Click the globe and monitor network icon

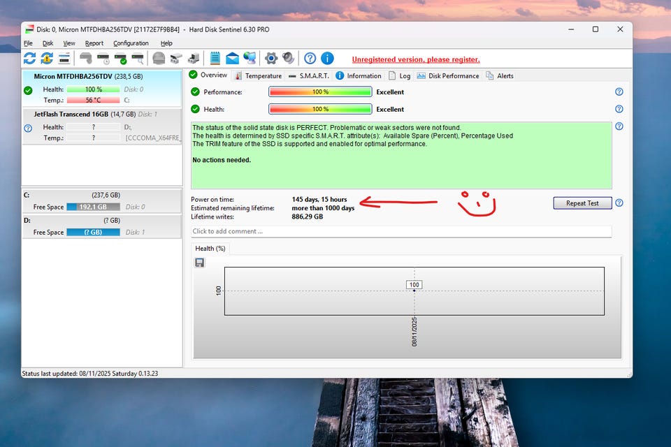click(250, 58)
